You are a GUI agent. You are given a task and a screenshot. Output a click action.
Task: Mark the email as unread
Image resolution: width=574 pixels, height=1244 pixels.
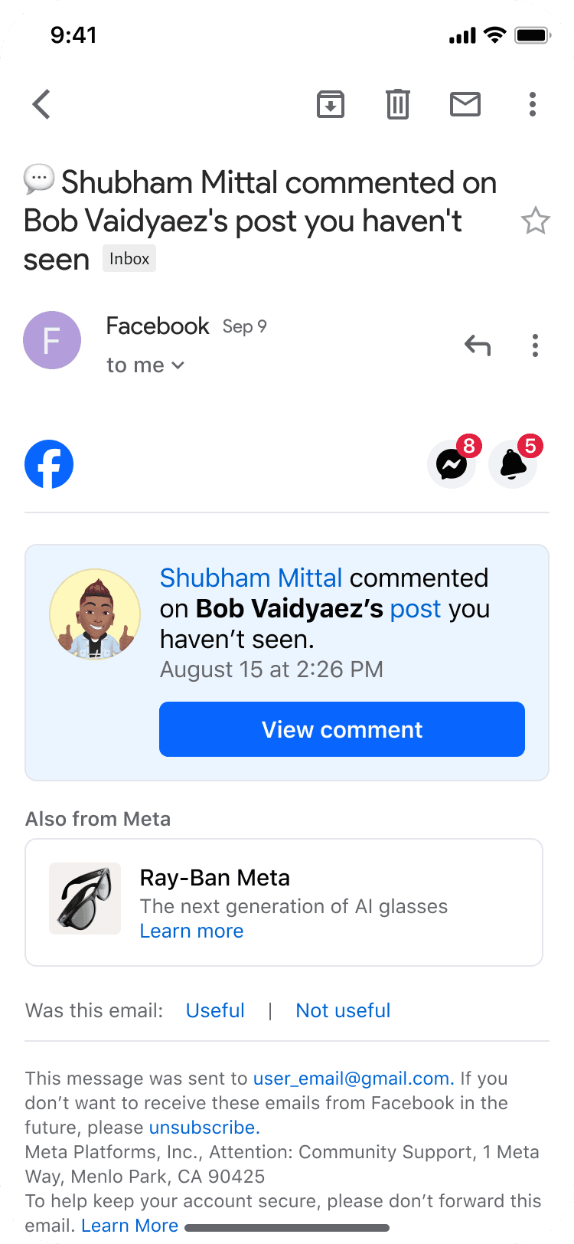coord(465,104)
